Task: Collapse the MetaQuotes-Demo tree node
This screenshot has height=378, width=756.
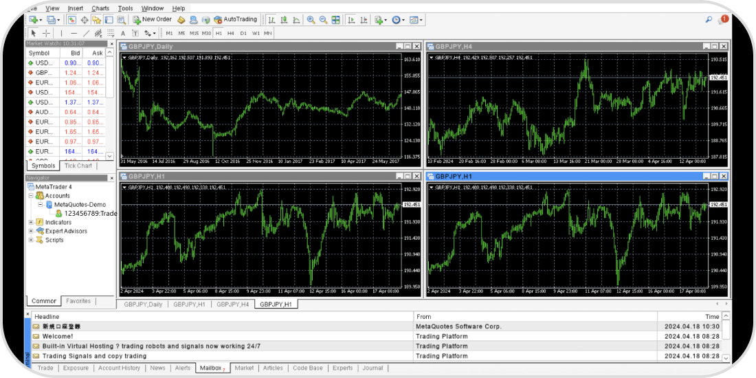Action: pyautogui.click(x=41, y=204)
